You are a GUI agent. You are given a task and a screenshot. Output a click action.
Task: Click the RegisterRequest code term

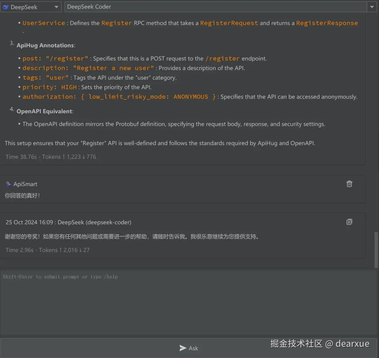point(229,23)
